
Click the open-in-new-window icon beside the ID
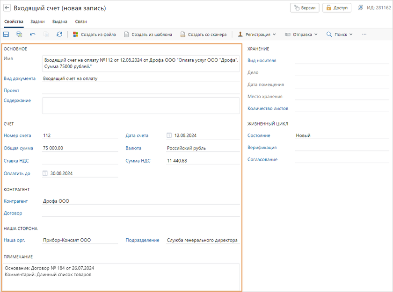pos(360,8)
